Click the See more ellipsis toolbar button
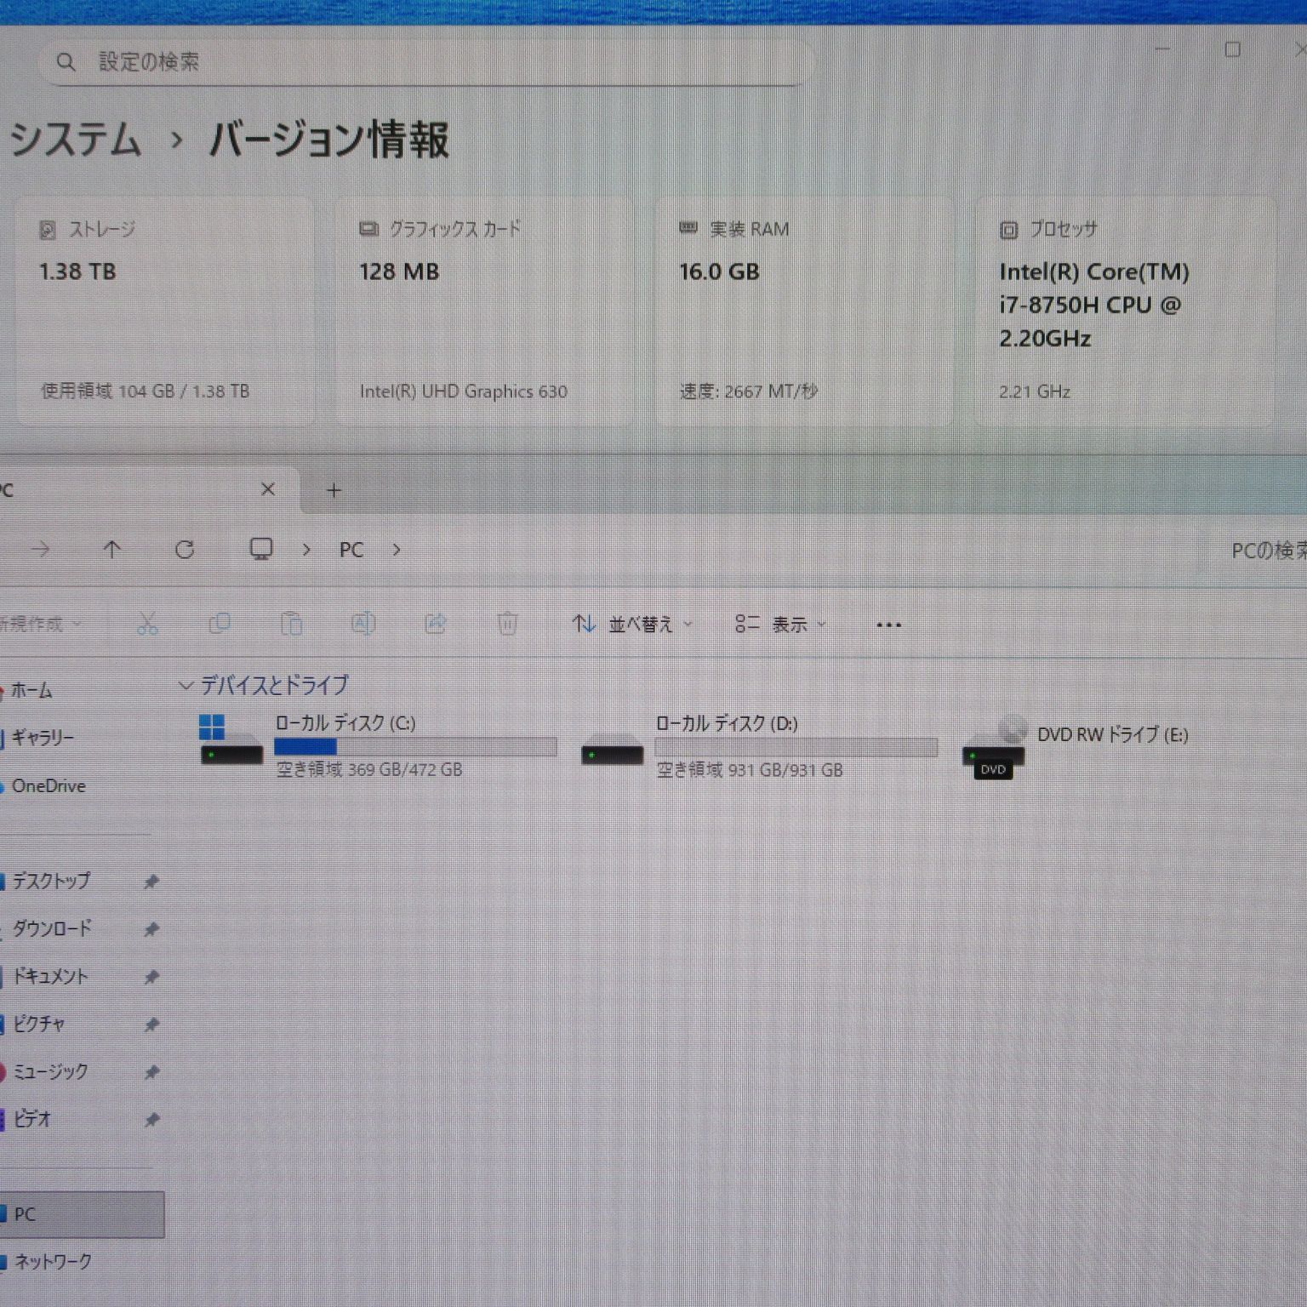This screenshot has width=1307, height=1307. click(x=888, y=624)
